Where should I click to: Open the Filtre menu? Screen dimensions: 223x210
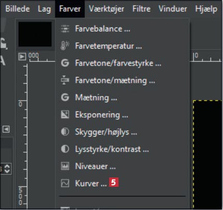(x=141, y=9)
